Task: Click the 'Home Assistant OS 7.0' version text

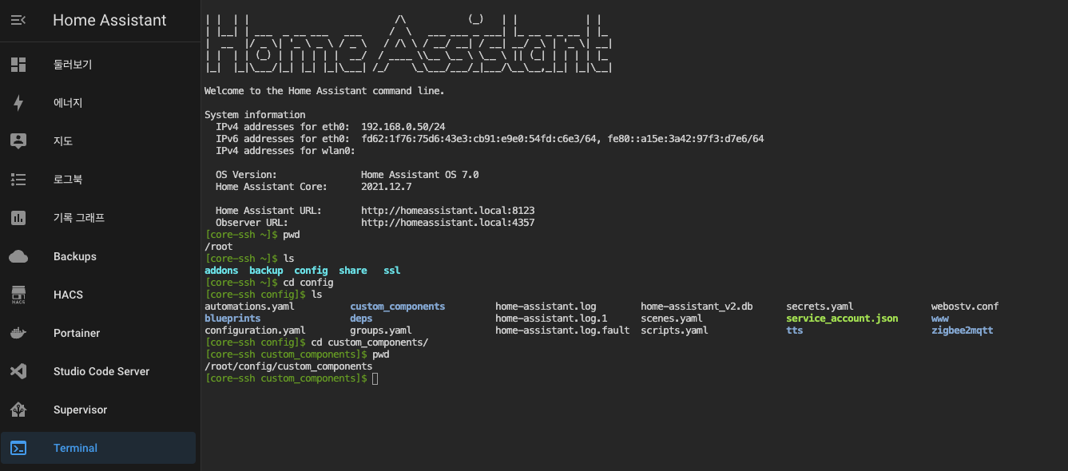Action: point(420,175)
